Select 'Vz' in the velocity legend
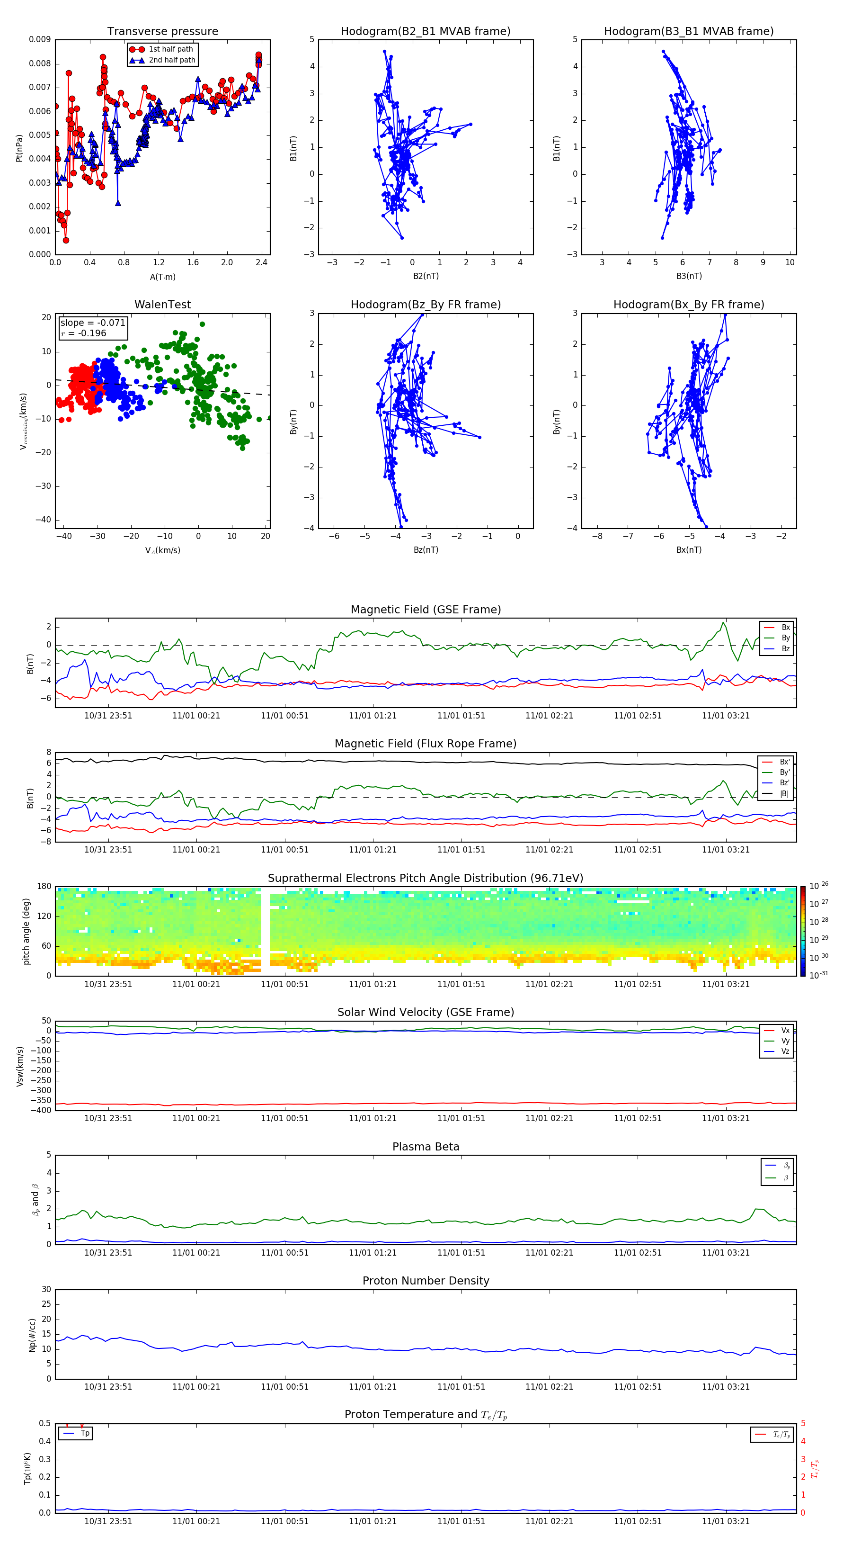Image resolution: width=852 pixels, height=1563 pixels. coord(777,1051)
